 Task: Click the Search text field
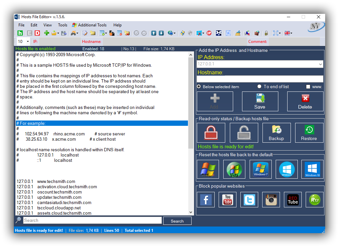coord(92,220)
